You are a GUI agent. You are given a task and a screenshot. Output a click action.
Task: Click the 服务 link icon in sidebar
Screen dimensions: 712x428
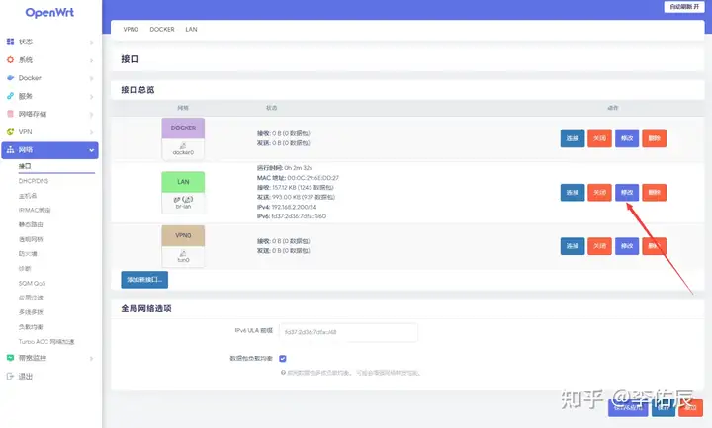(x=10, y=96)
